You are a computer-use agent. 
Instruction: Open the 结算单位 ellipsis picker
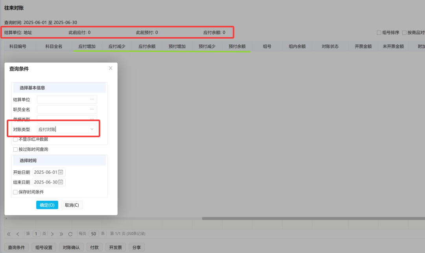click(x=92, y=100)
